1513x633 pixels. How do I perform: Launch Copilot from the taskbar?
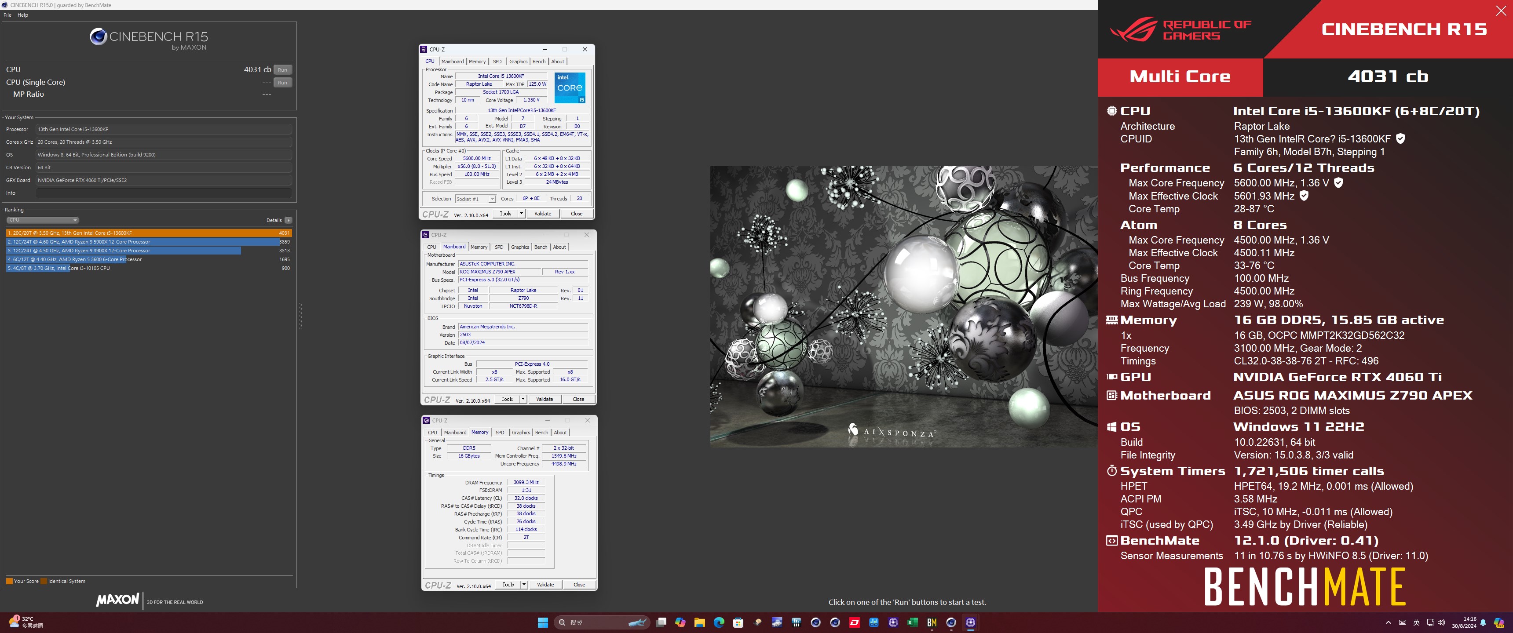pyautogui.click(x=680, y=622)
